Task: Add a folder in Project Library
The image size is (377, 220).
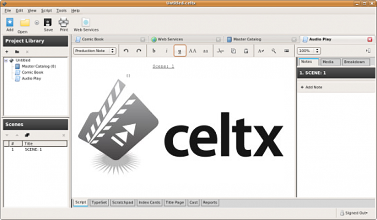Action: tap(17, 51)
